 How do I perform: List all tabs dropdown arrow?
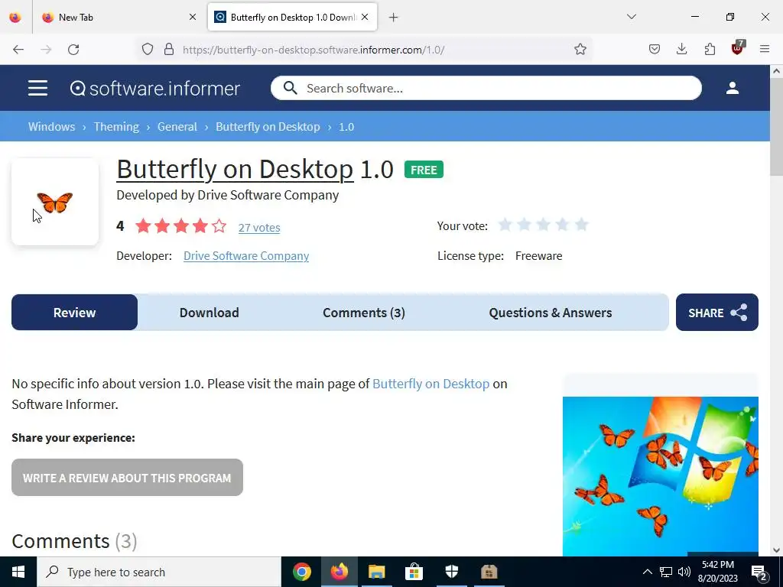tap(631, 17)
